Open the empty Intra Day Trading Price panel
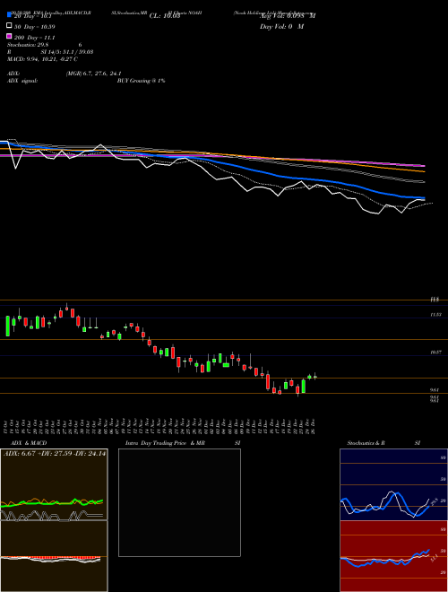448x592 pixels. 179,502
